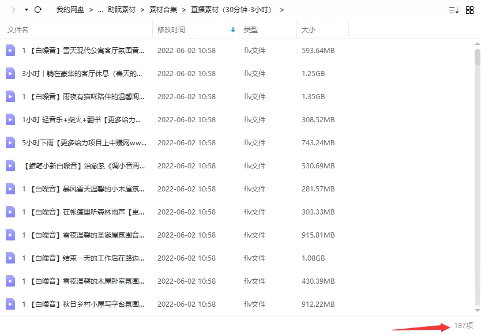481x335 pixels.
Task: Click the file icon of 秋日乡村小屋写字台 entry
Action: [x=9, y=304]
